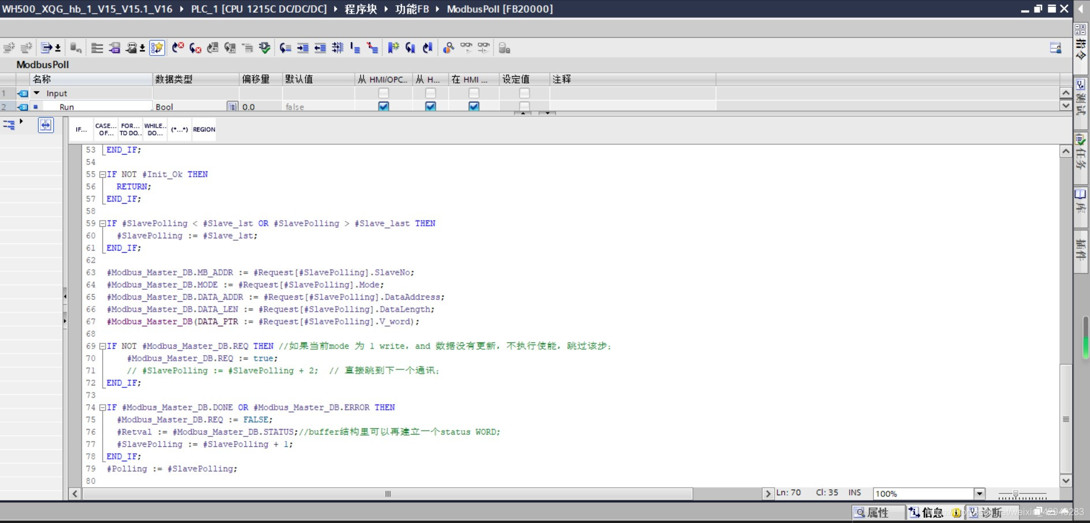Image resolution: width=1090 pixels, height=523 pixels.
Task: Click the expand-interface icon at toolbar right
Action: coord(1055,48)
